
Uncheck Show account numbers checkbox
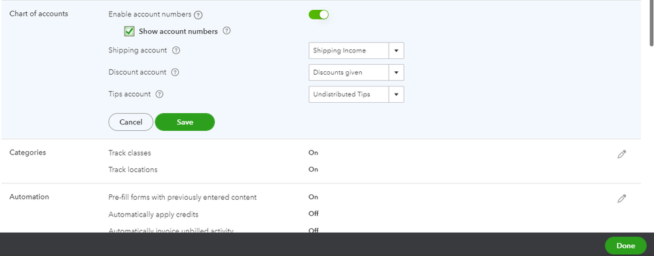130,31
